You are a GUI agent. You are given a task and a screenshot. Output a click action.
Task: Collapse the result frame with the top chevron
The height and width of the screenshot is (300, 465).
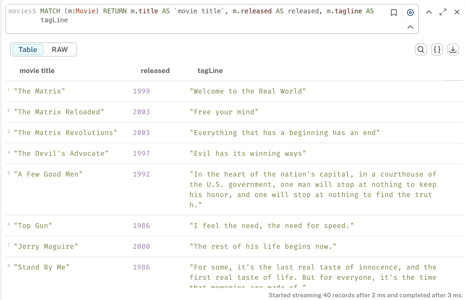click(x=429, y=12)
